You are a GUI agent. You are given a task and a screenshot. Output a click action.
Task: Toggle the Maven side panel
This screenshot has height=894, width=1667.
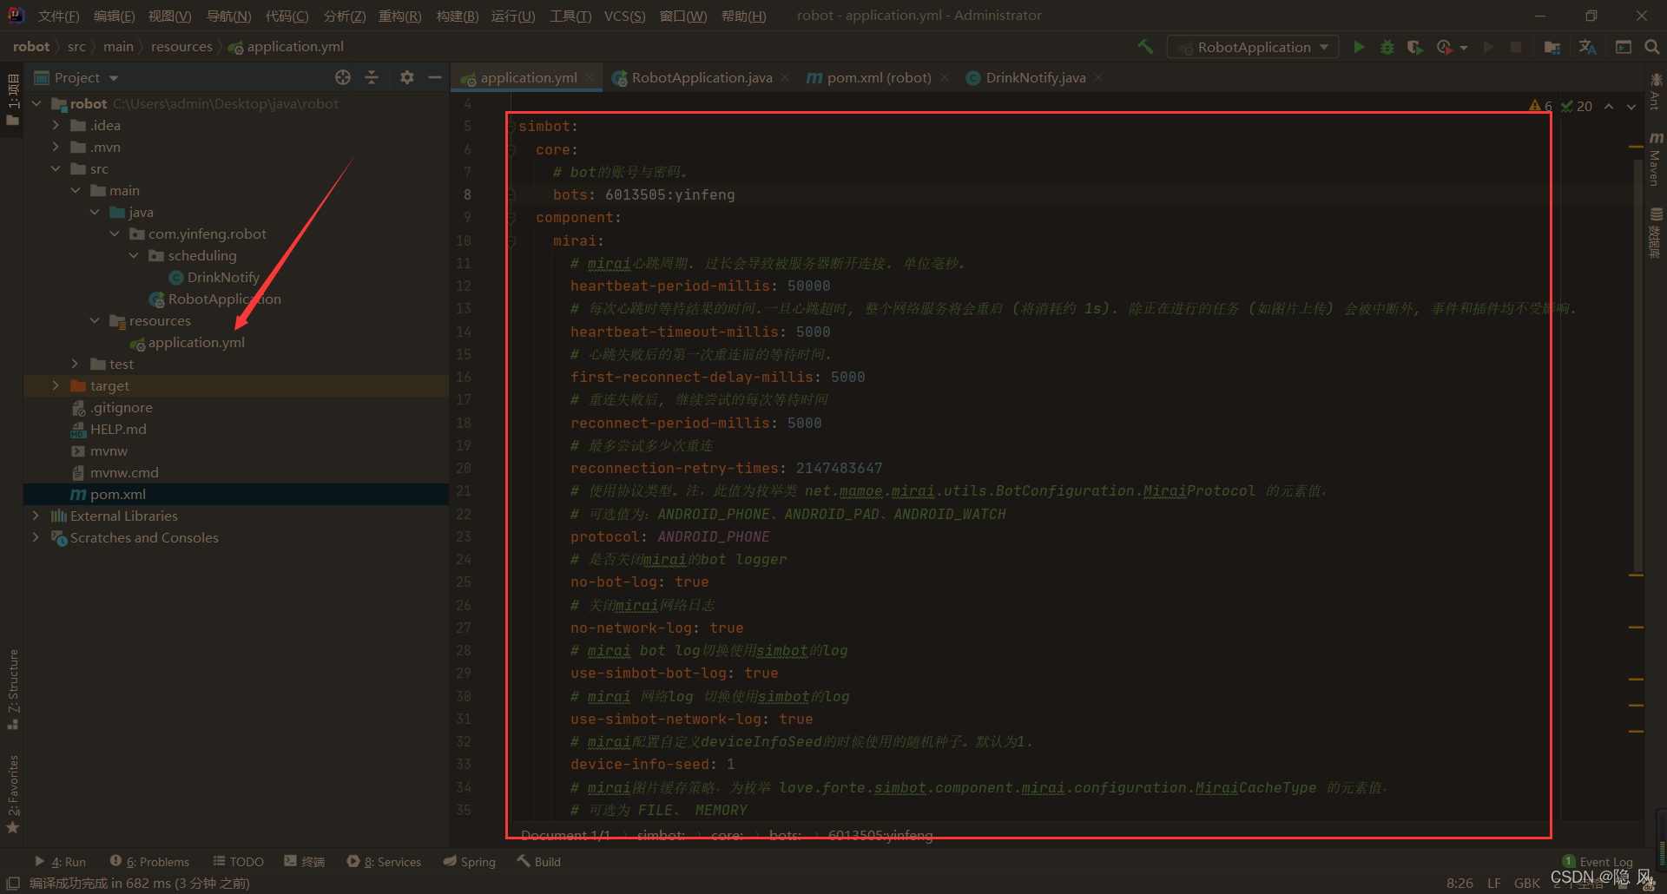1656,160
